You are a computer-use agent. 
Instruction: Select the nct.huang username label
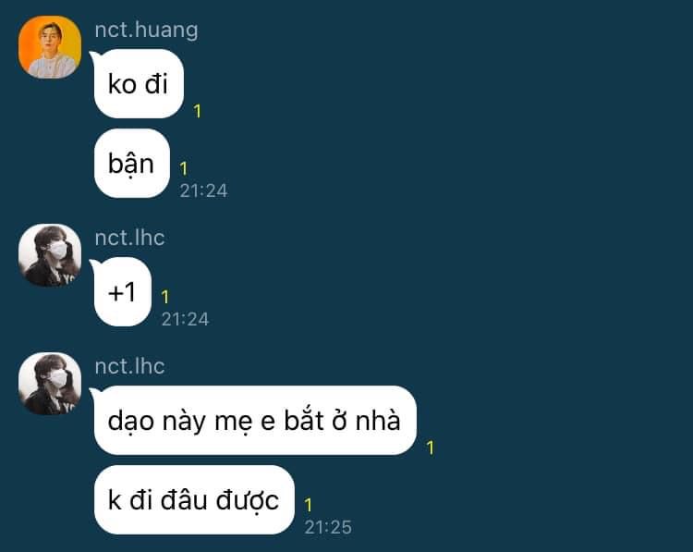pos(146,31)
